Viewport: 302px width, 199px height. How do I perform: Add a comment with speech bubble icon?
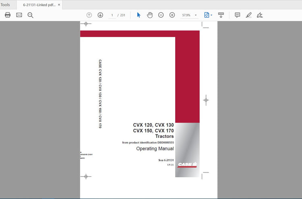coord(237,15)
